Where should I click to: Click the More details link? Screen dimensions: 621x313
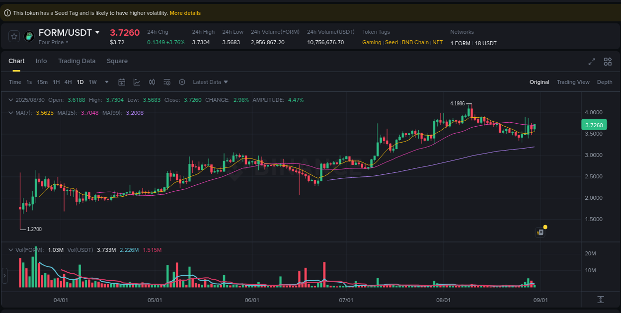[x=185, y=13]
